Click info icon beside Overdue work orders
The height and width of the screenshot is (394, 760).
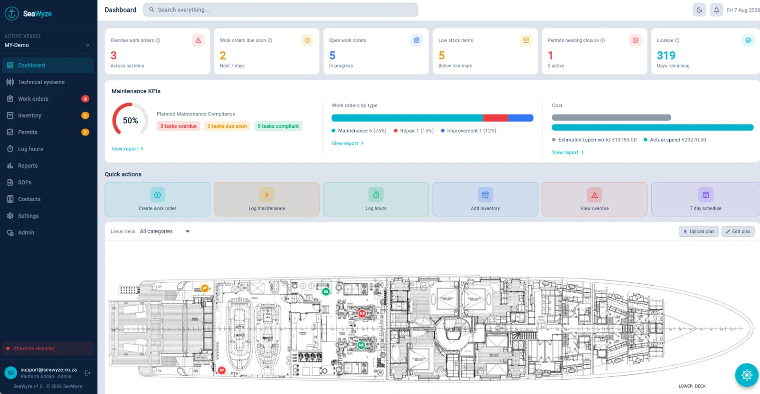(158, 40)
